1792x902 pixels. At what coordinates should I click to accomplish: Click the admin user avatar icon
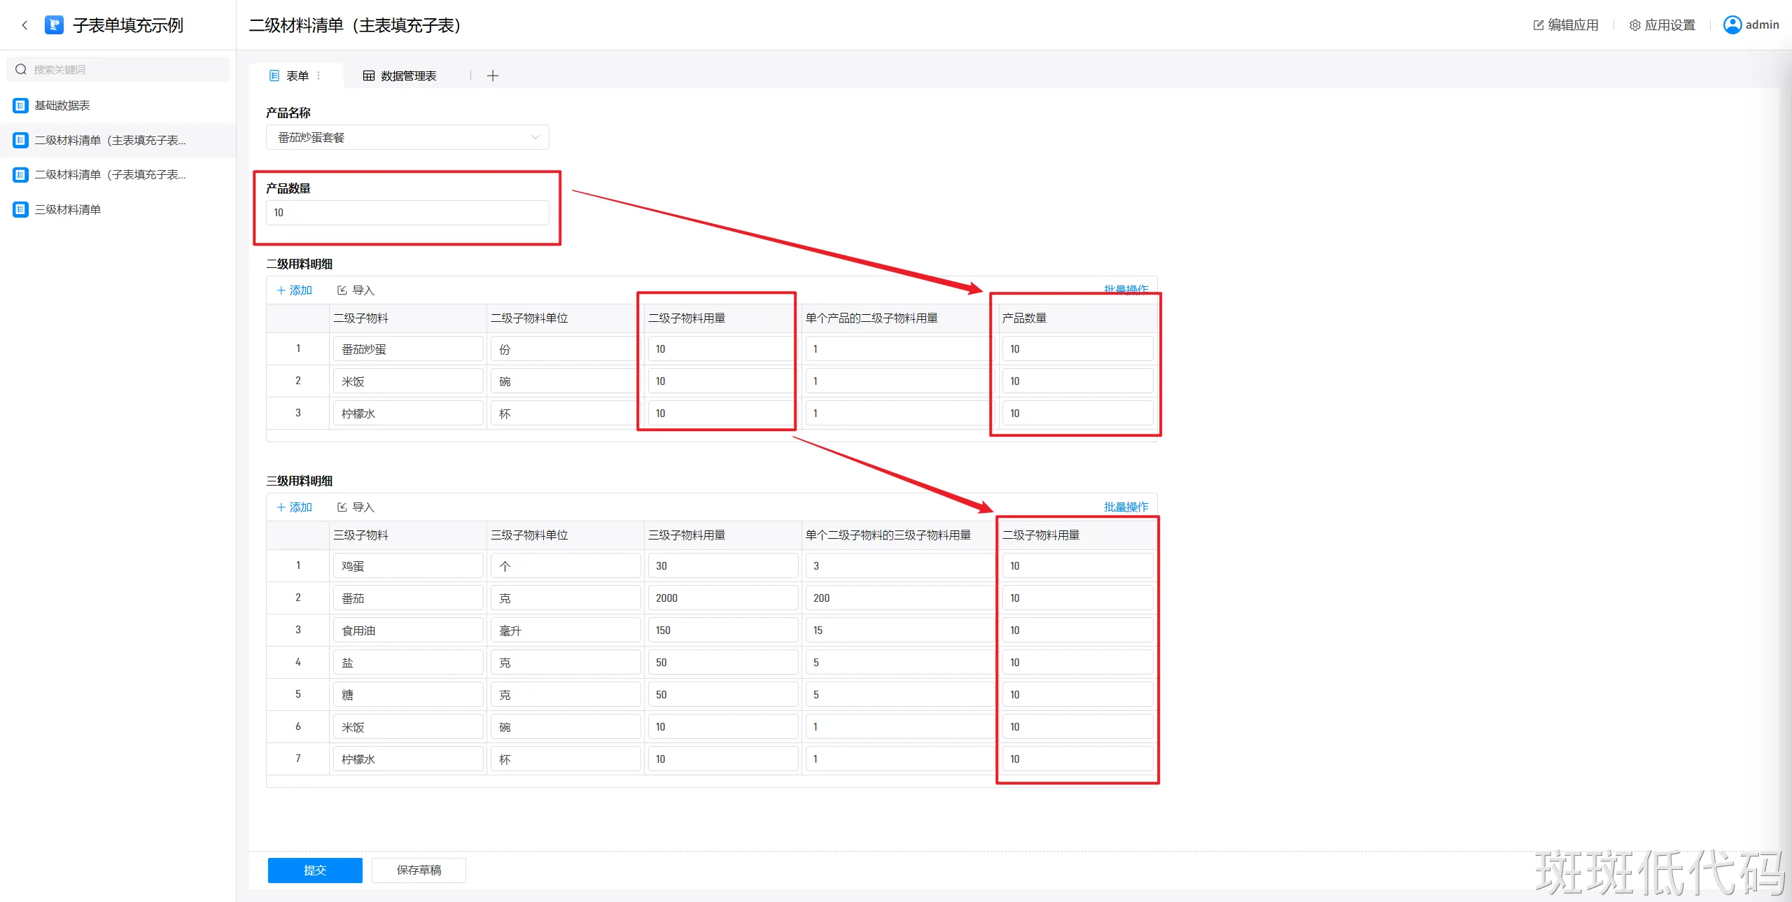[x=1732, y=25]
